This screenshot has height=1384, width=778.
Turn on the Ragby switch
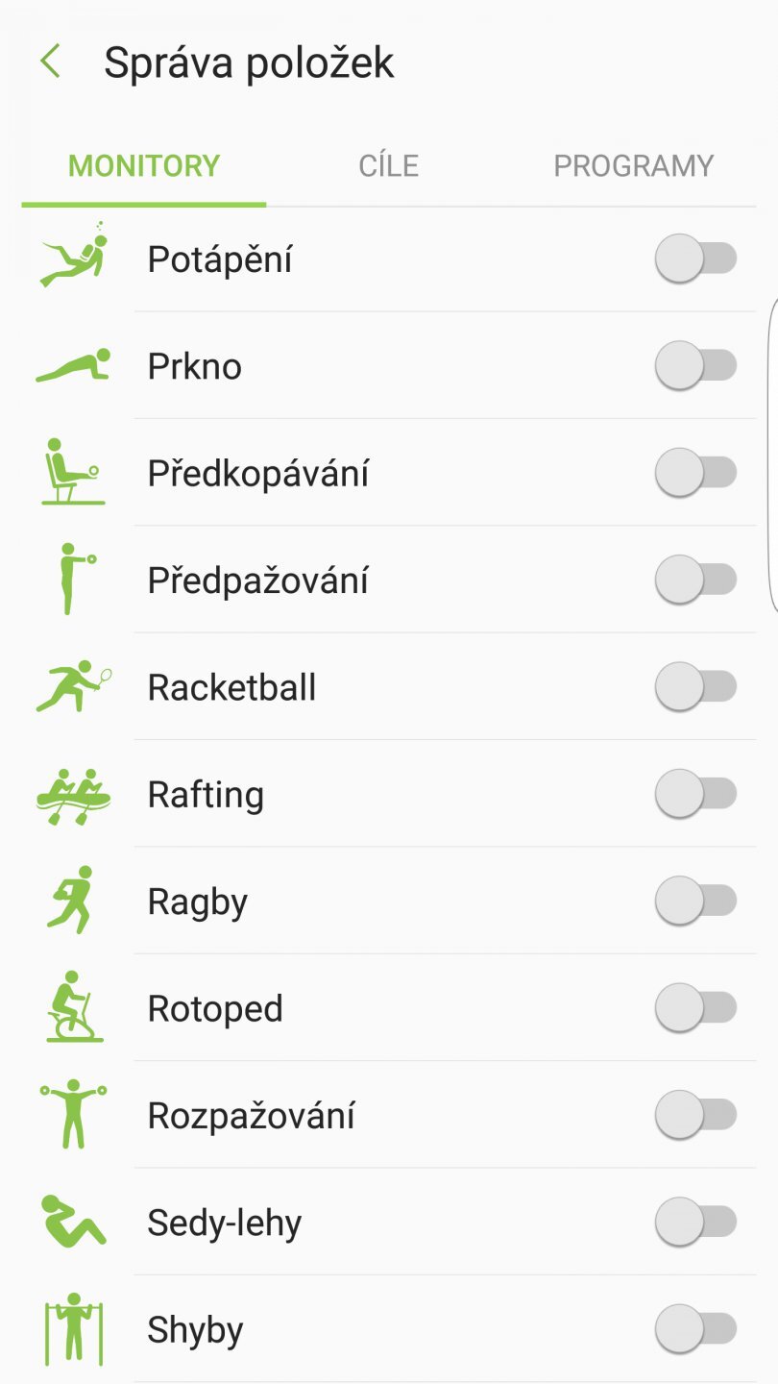coord(696,902)
